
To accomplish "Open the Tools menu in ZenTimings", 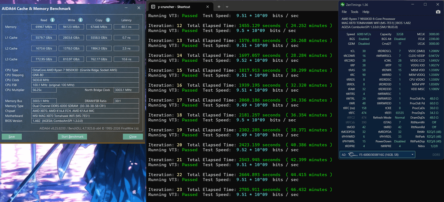I will click(x=354, y=12).
